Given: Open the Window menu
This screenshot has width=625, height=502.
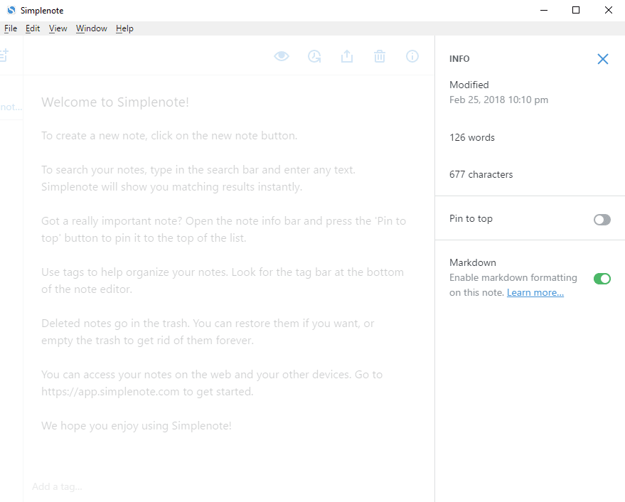Looking at the screenshot, I should click(91, 28).
